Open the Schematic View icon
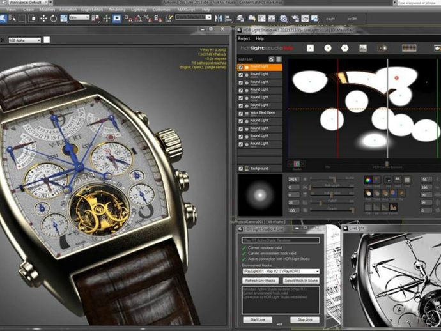The height and width of the screenshot is (331, 441). click(272, 19)
